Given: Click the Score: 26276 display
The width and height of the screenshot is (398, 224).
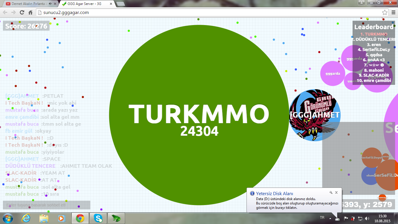Looking at the screenshot, I should 26,26.
